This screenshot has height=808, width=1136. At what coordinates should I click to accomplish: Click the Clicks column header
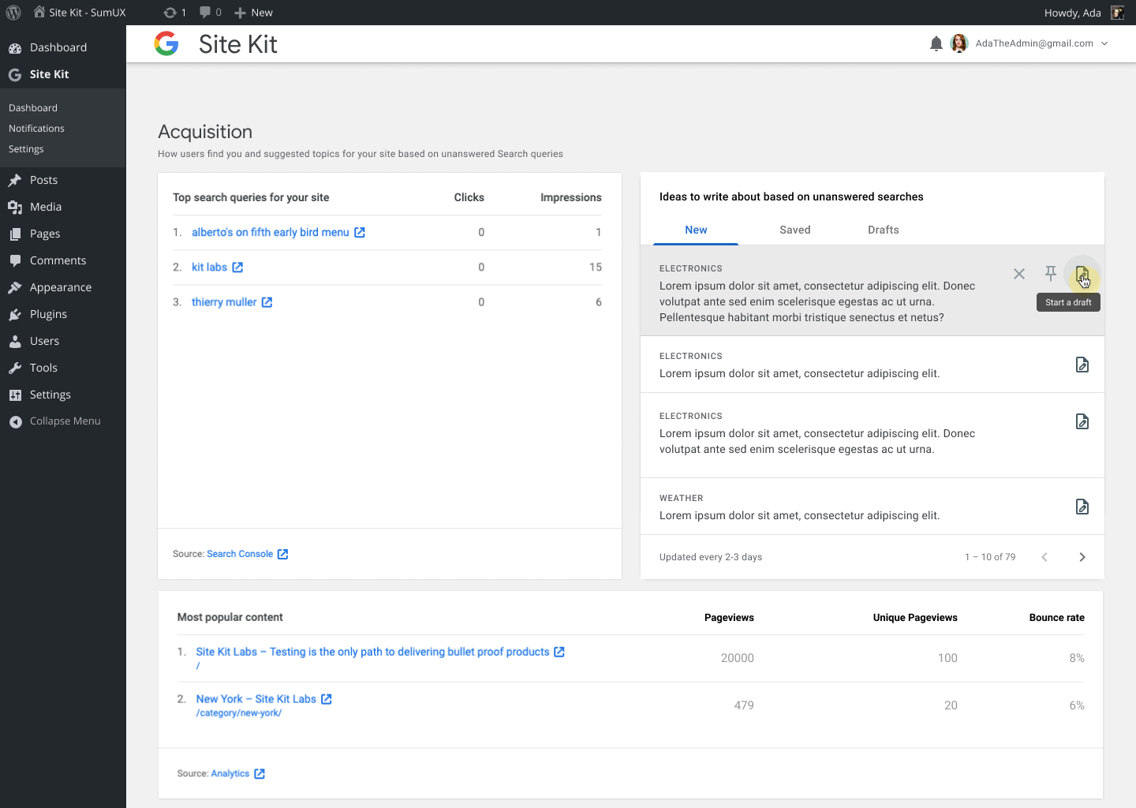[x=469, y=197]
